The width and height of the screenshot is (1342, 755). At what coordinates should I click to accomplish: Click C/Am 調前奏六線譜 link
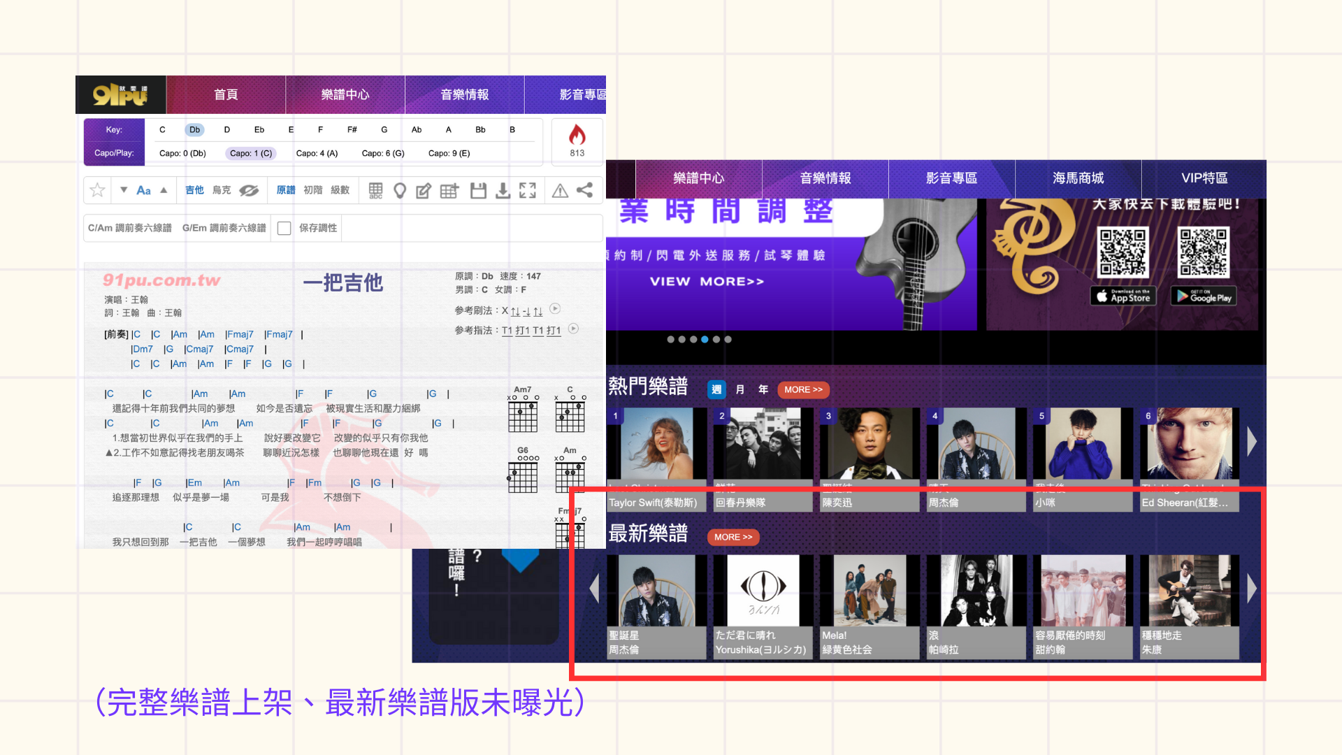tap(130, 228)
